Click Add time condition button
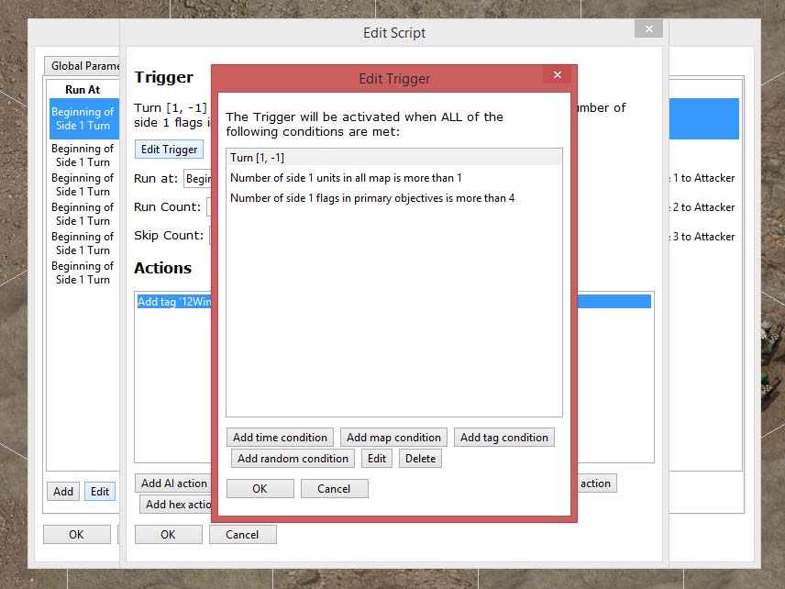Viewport: 785px width, 589px height. pyautogui.click(x=280, y=438)
